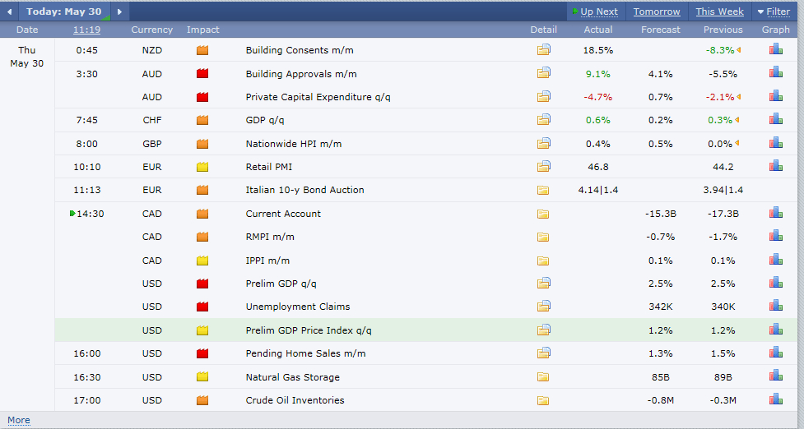
Task: Show graph for RMPI m/m
Action: coord(776,236)
